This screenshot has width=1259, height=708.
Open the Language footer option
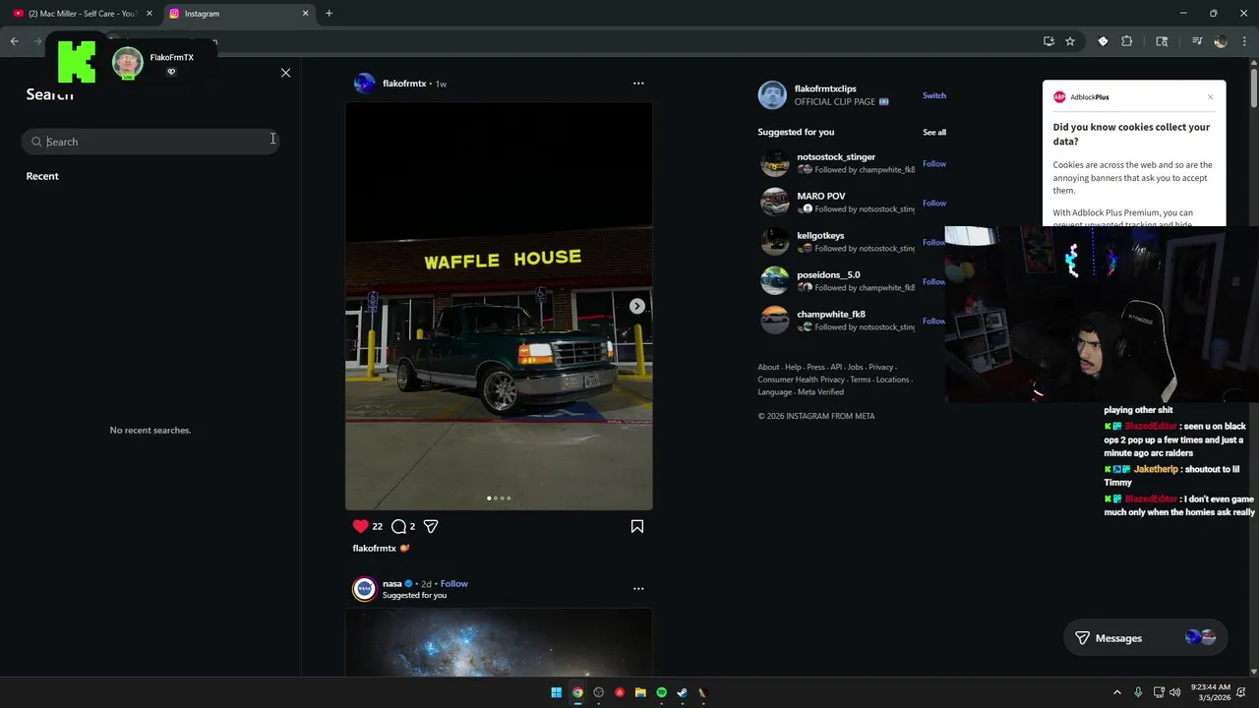pos(774,391)
